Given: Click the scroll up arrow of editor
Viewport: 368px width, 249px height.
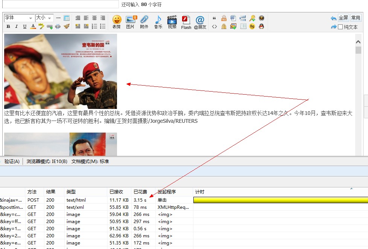Looking at the screenshot, I should (358, 42).
